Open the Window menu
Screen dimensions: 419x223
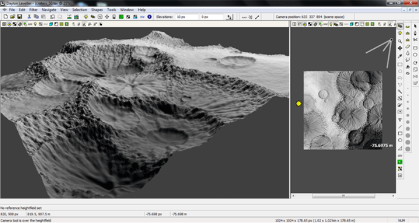click(127, 10)
